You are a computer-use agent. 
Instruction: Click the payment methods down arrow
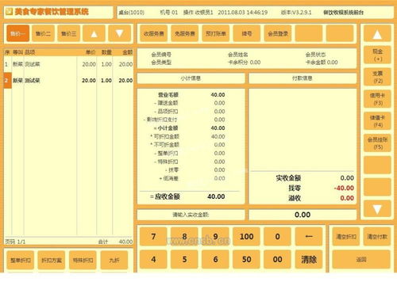377,209
